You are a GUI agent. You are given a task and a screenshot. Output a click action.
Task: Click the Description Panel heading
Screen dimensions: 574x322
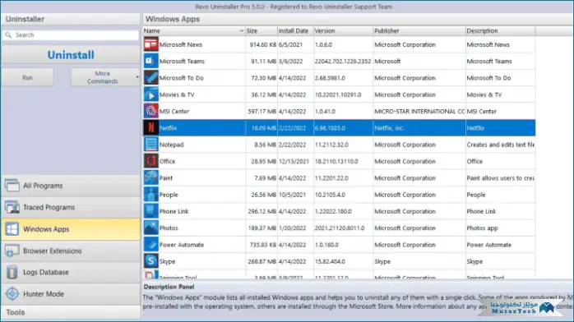point(169,287)
